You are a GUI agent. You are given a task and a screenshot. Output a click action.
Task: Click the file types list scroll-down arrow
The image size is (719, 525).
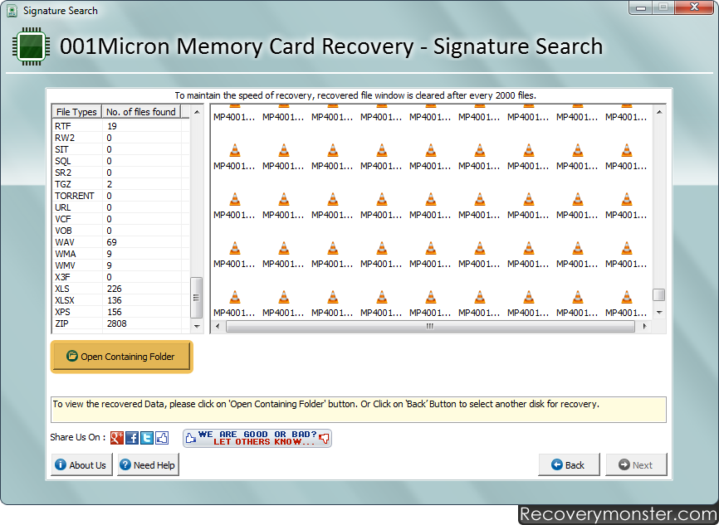click(197, 326)
